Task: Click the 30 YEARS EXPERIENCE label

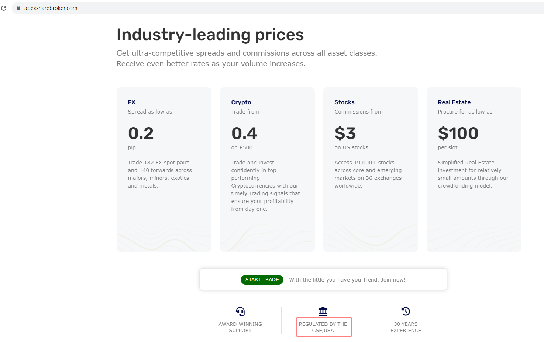Action: (x=406, y=327)
